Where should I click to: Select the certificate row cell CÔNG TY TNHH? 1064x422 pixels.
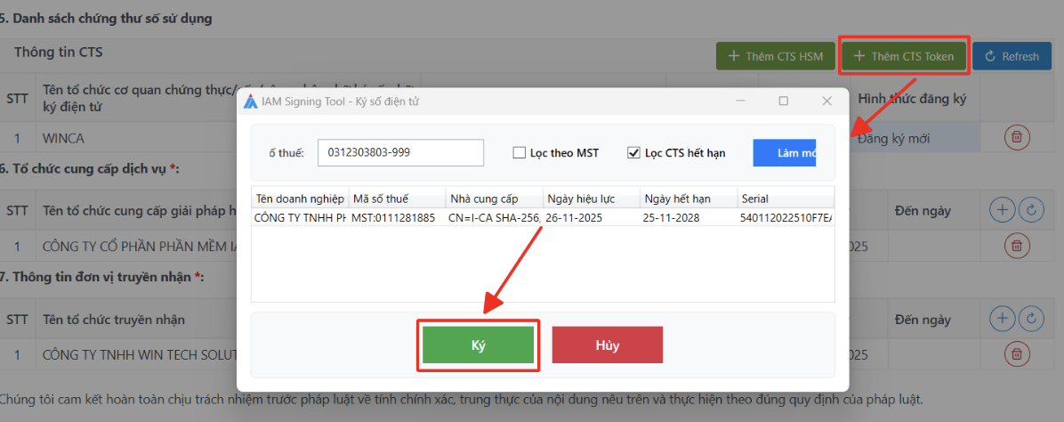tap(300, 218)
